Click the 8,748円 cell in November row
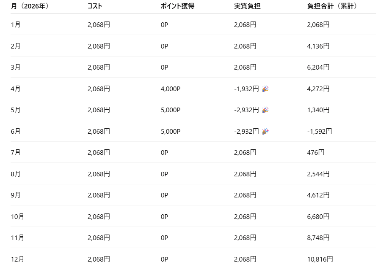Image resolution: width=378 pixels, height=270 pixels. pos(318,238)
